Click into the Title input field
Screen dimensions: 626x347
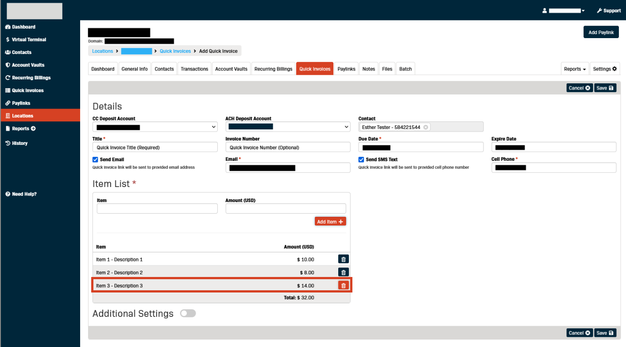(x=155, y=147)
